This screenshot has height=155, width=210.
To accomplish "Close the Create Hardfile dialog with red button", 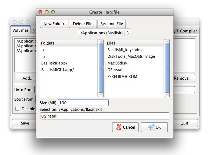I will (40, 12).
